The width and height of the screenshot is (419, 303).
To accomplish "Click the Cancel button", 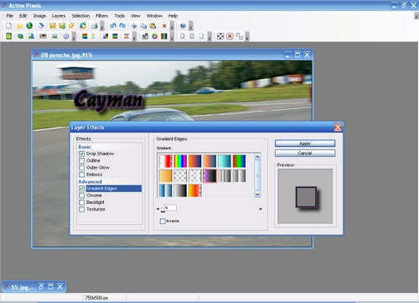I will click(x=305, y=154).
